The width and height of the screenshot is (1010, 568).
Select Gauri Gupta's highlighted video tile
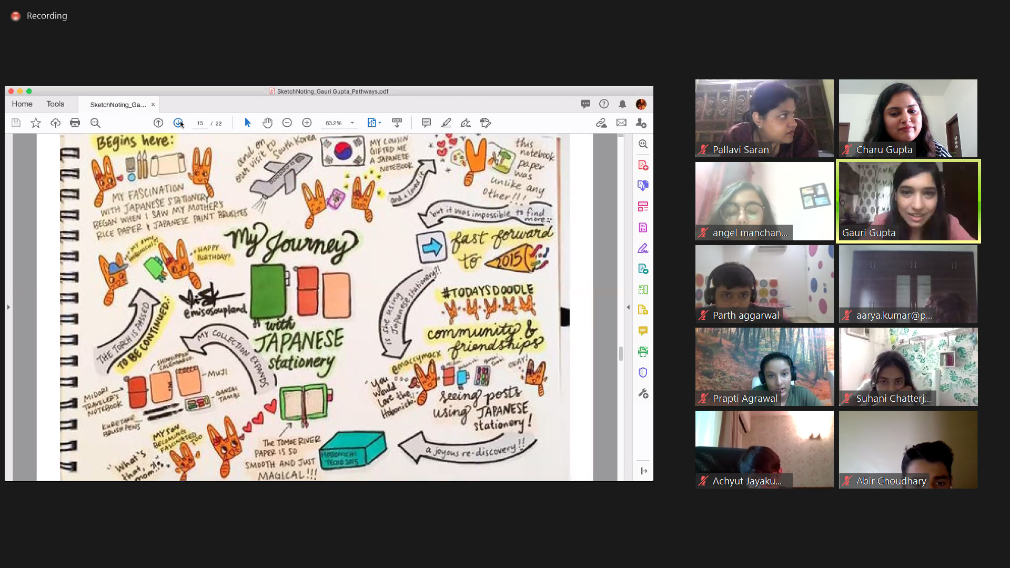[908, 201]
